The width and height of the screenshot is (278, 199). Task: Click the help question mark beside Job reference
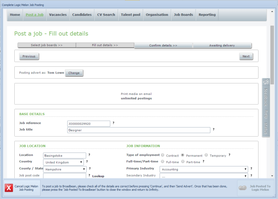113,123
